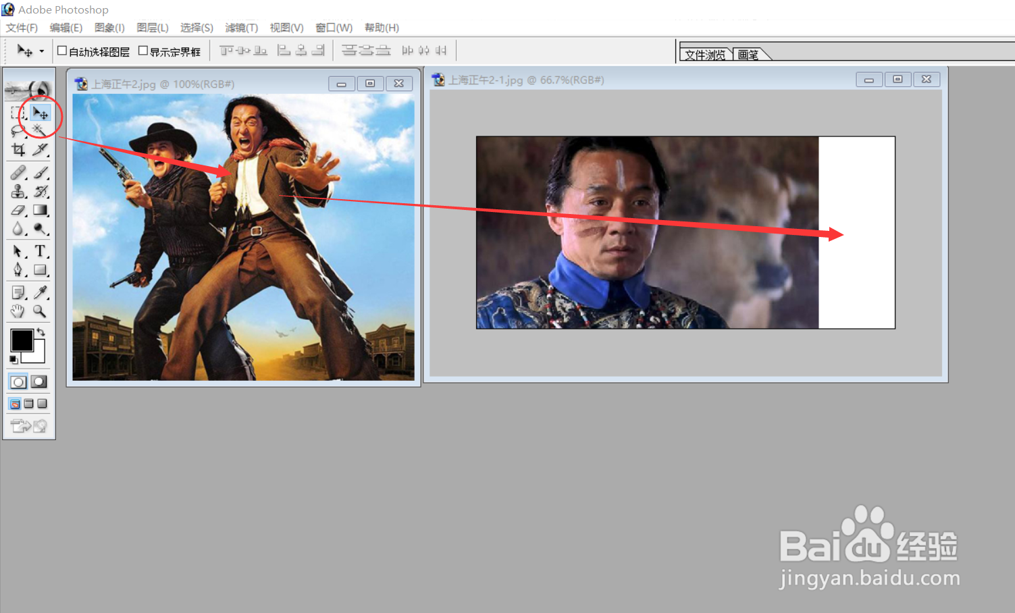Select the Brush tool

(x=40, y=173)
